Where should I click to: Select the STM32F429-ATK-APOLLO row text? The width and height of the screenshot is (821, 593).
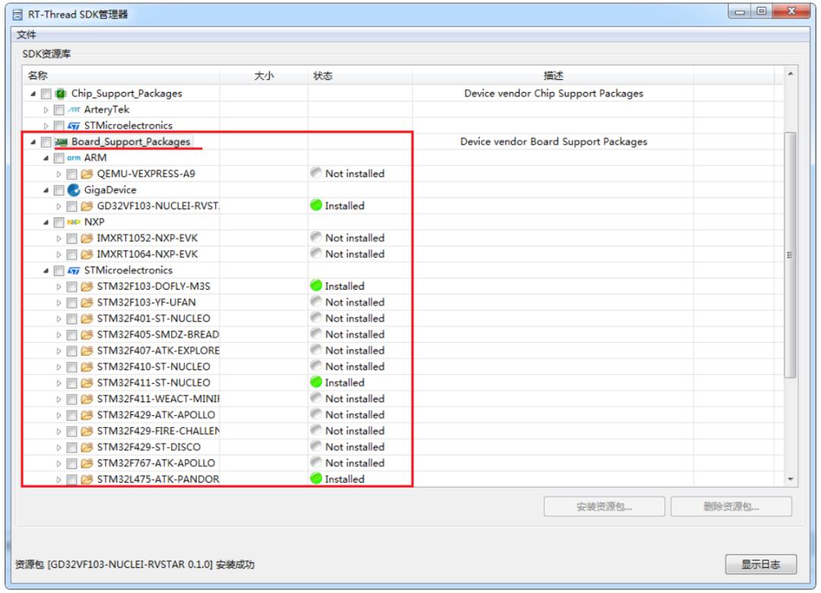(156, 415)
